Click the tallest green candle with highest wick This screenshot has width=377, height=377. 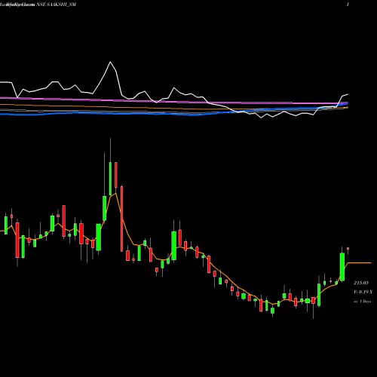point(110,167)
